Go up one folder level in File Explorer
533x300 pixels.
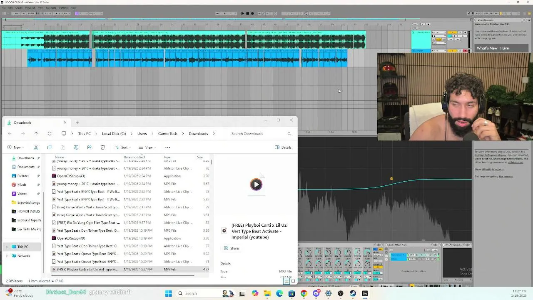click(x=36, y=133)
